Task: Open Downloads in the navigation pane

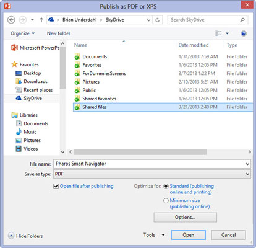Action: 32,81
